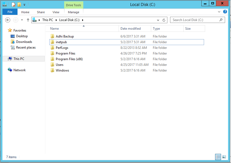Open Downloads in the navigation pane

click(x=24, y=42)
